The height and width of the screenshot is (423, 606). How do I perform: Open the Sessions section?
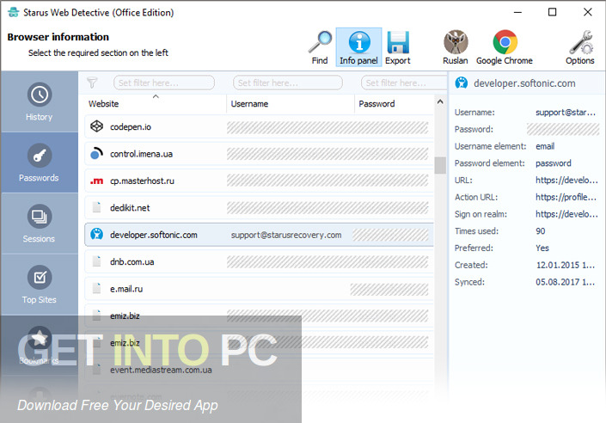click(39, 223)
